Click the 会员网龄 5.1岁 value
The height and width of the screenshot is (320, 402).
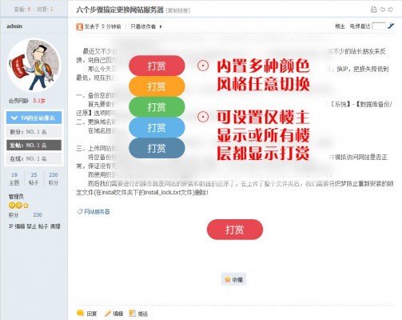click(x=39, y=101)
